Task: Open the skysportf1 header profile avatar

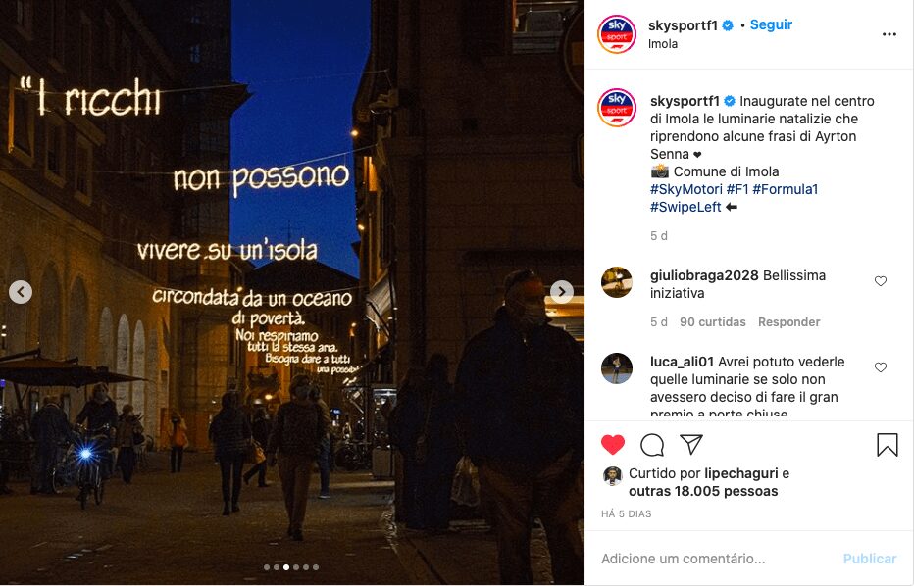Action: (616, 33)
